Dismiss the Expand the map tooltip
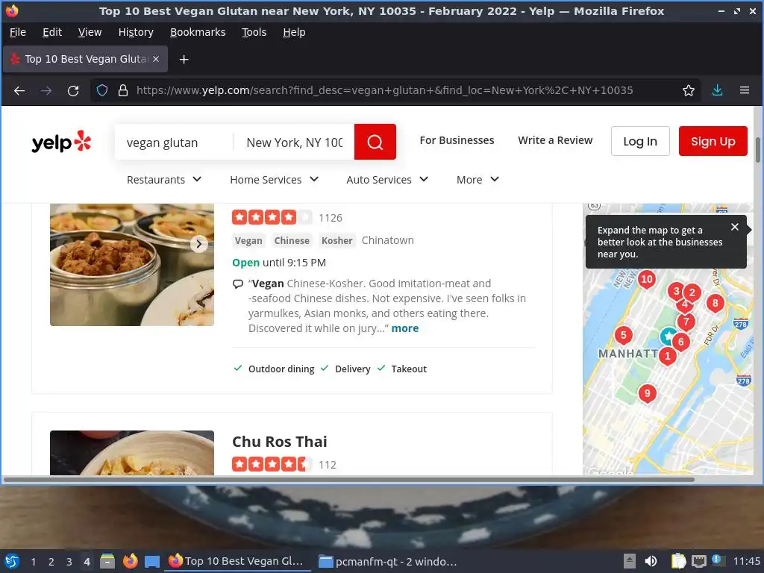This screenshot has height=573, width=764. tap(735, 227)
